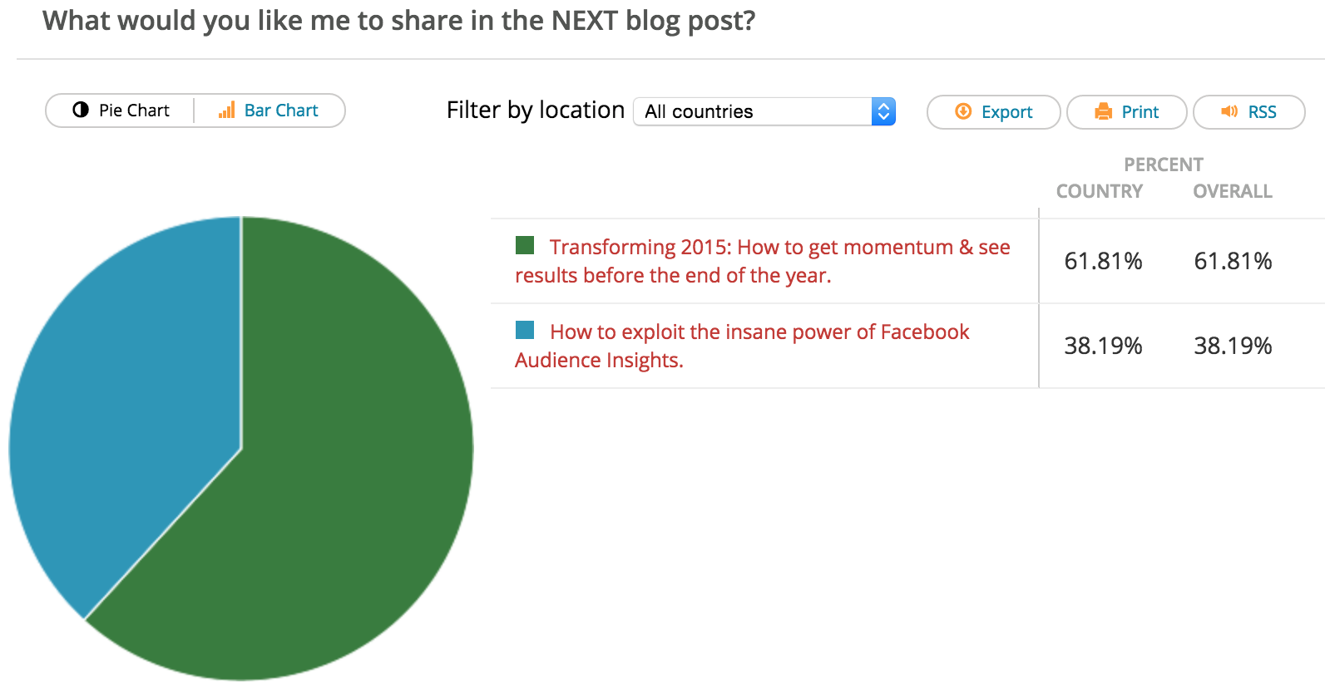Image resolution: width=1325 pixels, height=693 pixels.
Task: Open the Facebook Audience Insights answer link
Action: click(742, 346)
